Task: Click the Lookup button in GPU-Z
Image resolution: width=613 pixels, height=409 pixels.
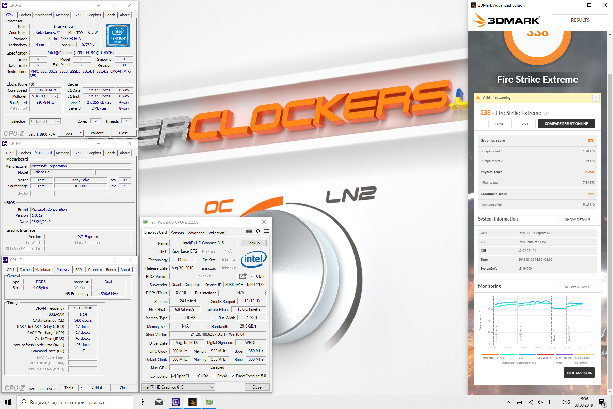Action: point(253,243)
